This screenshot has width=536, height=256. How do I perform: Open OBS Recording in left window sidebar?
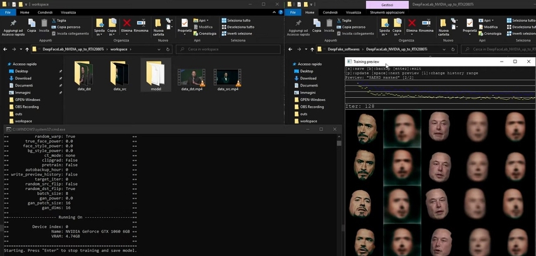27,107
